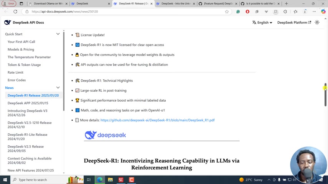
Task: Open the English language dropdown
Action: [262, 22]
